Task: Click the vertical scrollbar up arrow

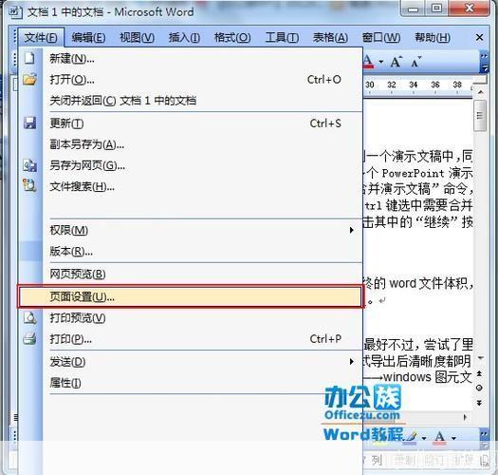Action: [x=481, y=92]
